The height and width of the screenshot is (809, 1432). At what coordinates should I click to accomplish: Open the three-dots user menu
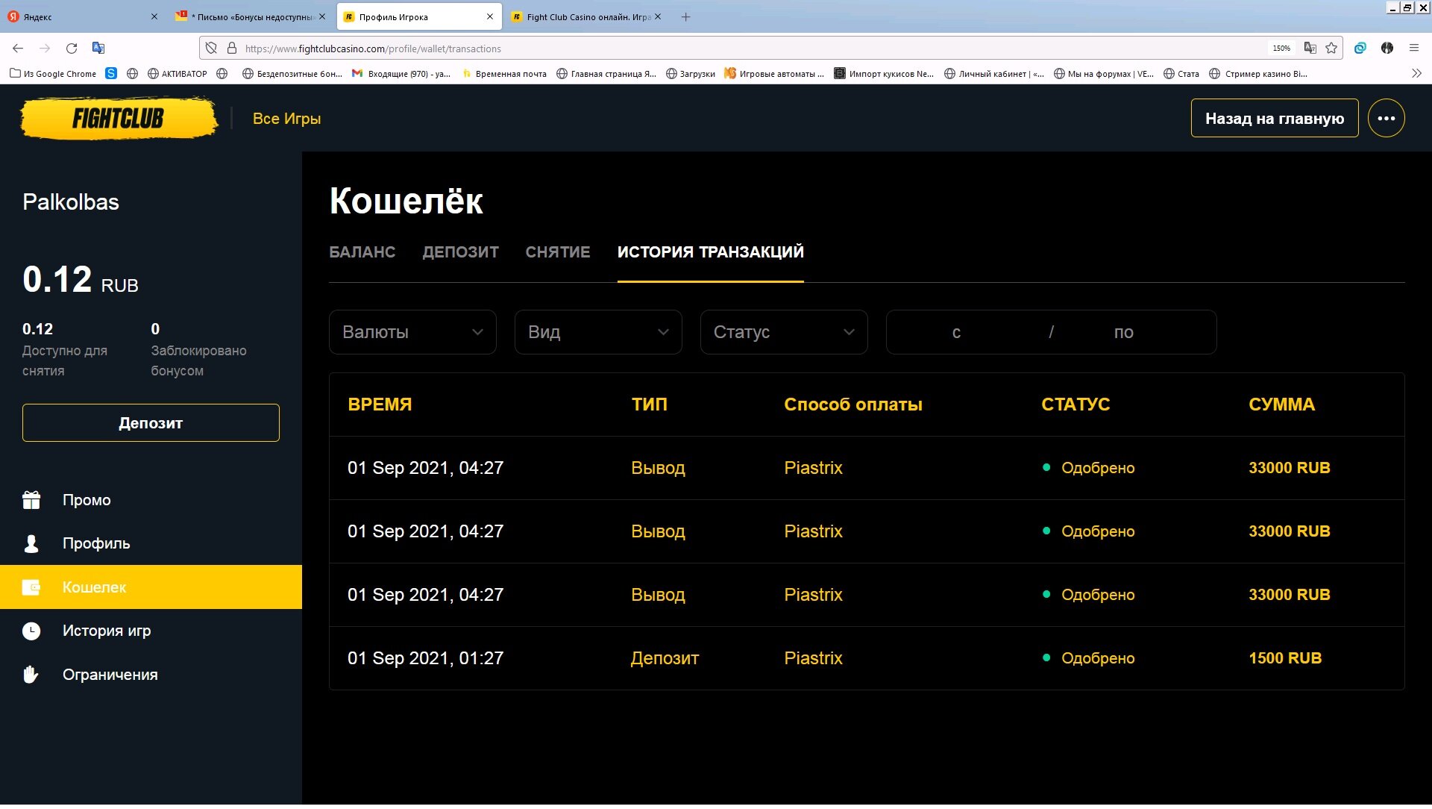(x=1386, y=118)
